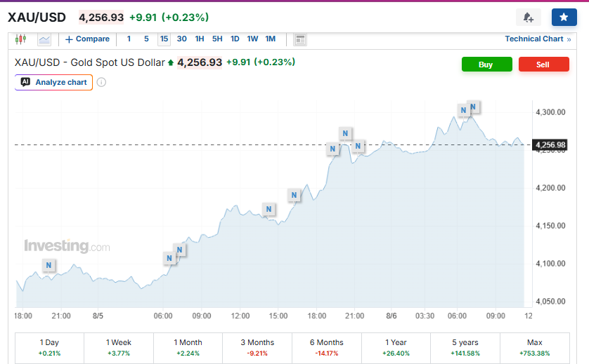Choose the 1 Day range
The width and height of the screenshot is (589, 364).
(x=49, y=348)
